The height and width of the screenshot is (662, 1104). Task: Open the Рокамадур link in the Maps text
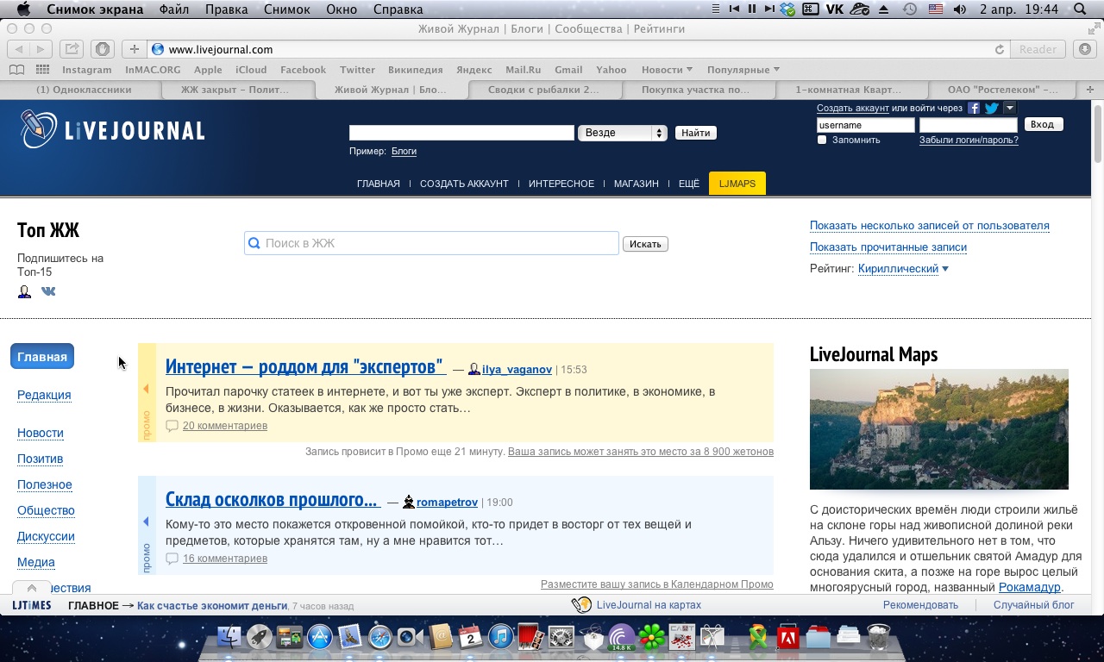1030,587
